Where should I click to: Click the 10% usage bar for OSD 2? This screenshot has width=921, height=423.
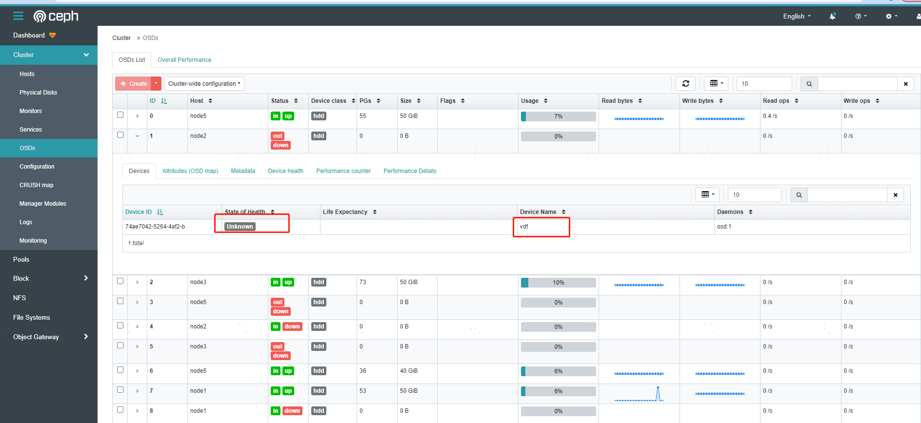559,283
